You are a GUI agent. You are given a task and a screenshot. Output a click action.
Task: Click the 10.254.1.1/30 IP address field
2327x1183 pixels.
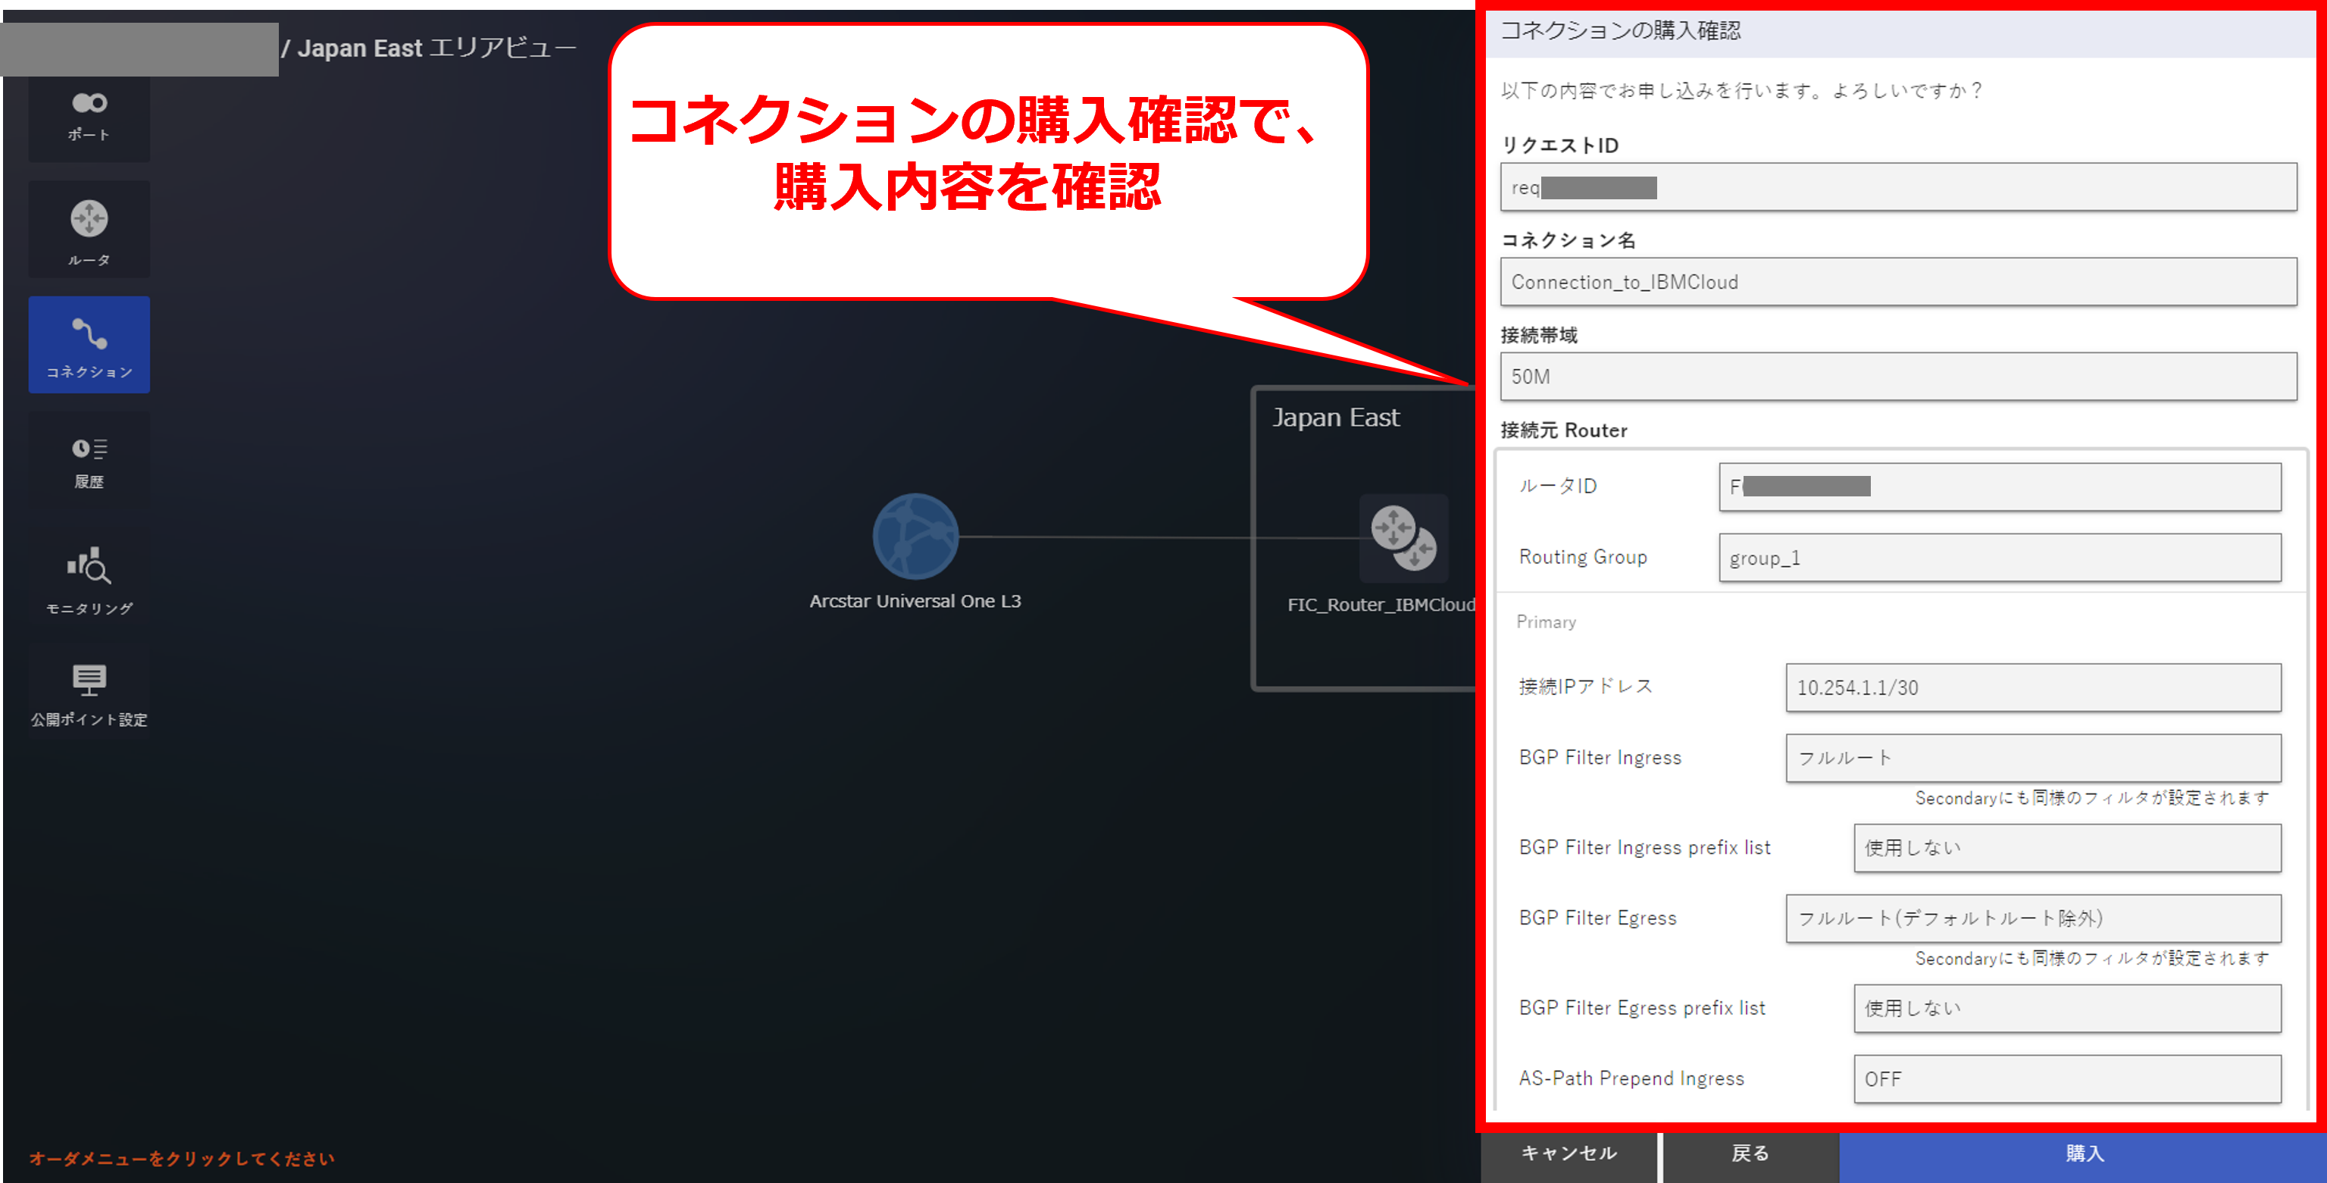coord(2031,688)
